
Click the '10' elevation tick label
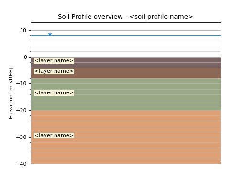23,30
